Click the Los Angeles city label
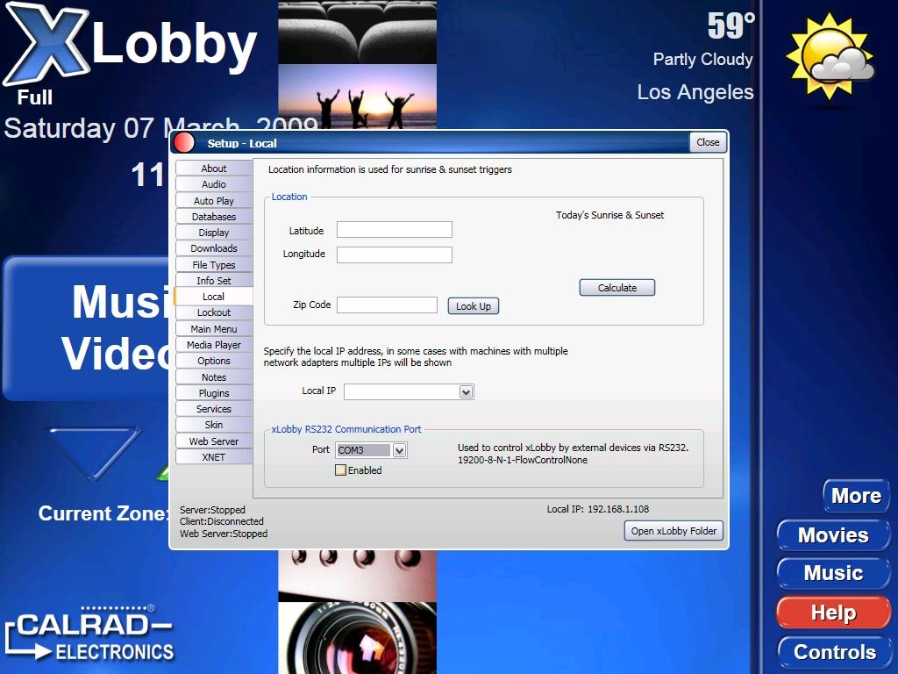Screen dimensions: 898x674 tap(695, 92)
